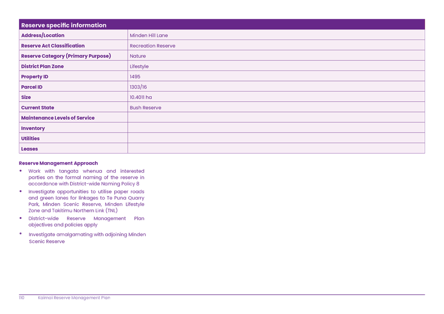Click the Property ID value 1495
This screenshot has width=444, height=314.
pos(135,77)
